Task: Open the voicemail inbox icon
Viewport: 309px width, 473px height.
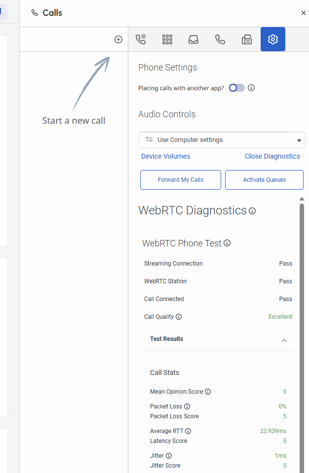Action: click(x=193, y=39)
